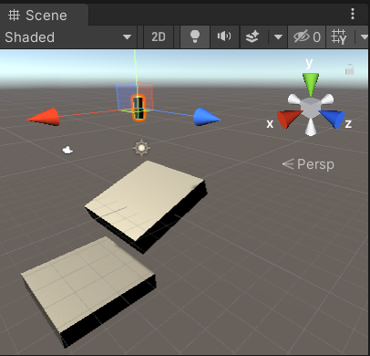The image size is (370, 356).
Task: Toggle scene lighting lightbulb button
Action: coord(195,37)
